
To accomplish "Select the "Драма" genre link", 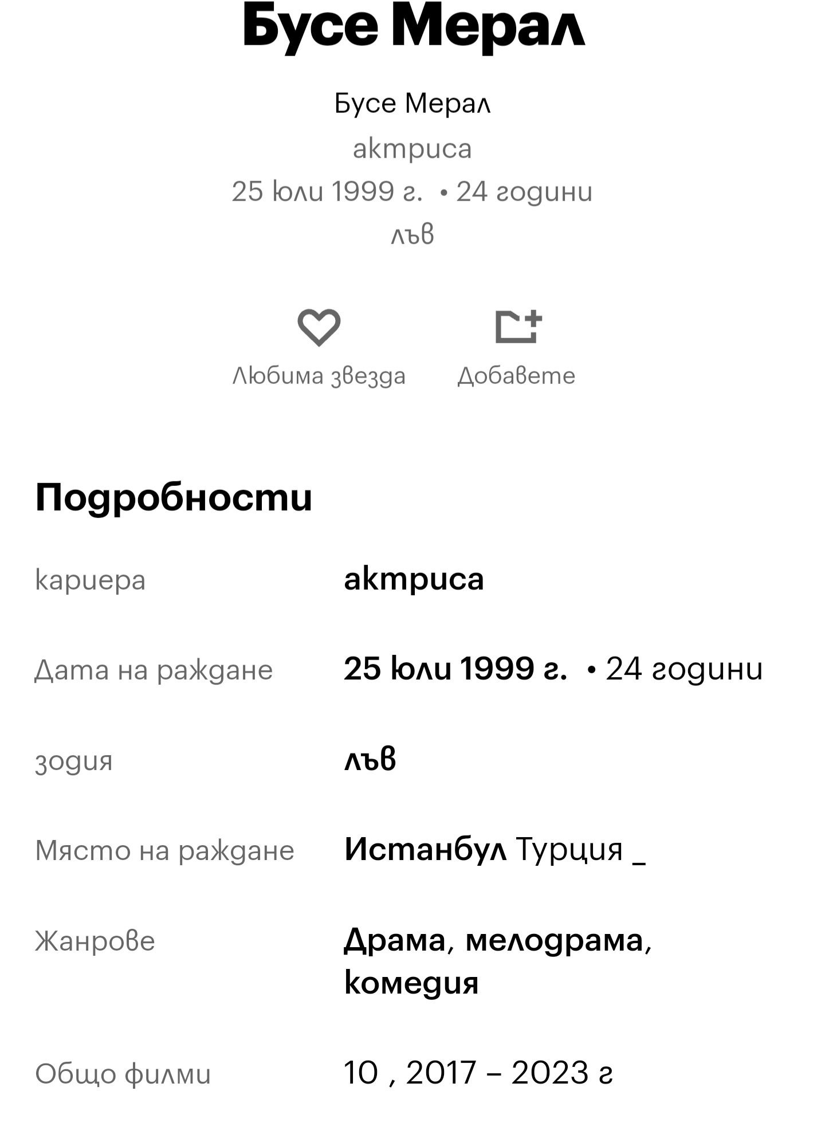I will click(x=395, y=940).
